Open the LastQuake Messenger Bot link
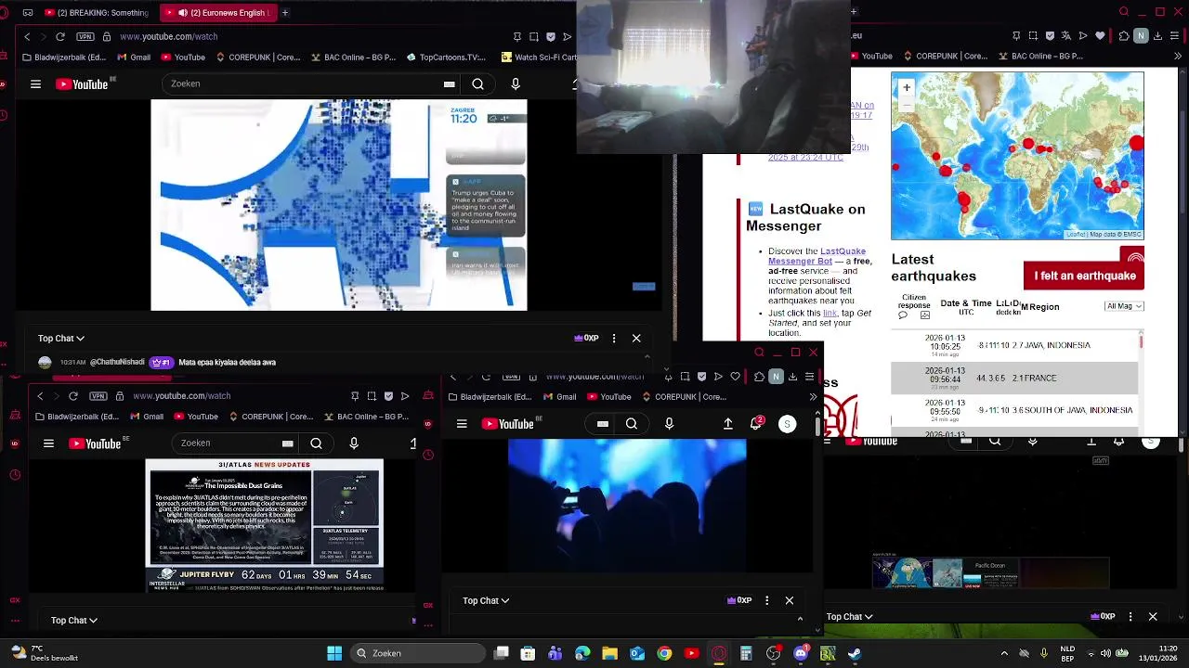1189x668 pixels. tap(817, 256)
